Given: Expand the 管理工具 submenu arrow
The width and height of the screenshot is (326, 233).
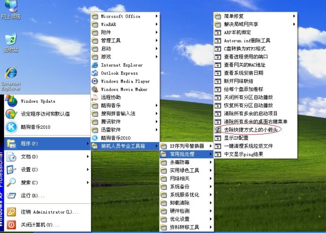Looking at the screenshot, I should (x=156, y=41).
